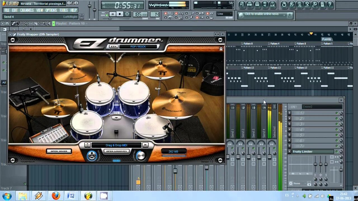This screenshot has width=358, height=201.
Task: Toggle effect slot 1 enable LED
Action: click(x=337, y=113)
